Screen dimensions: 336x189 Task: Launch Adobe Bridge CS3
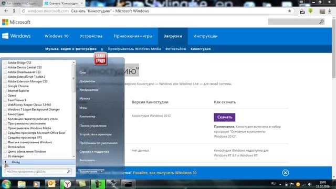point(19,62)
